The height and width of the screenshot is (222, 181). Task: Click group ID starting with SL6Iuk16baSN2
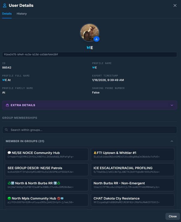tap(126, 157)
